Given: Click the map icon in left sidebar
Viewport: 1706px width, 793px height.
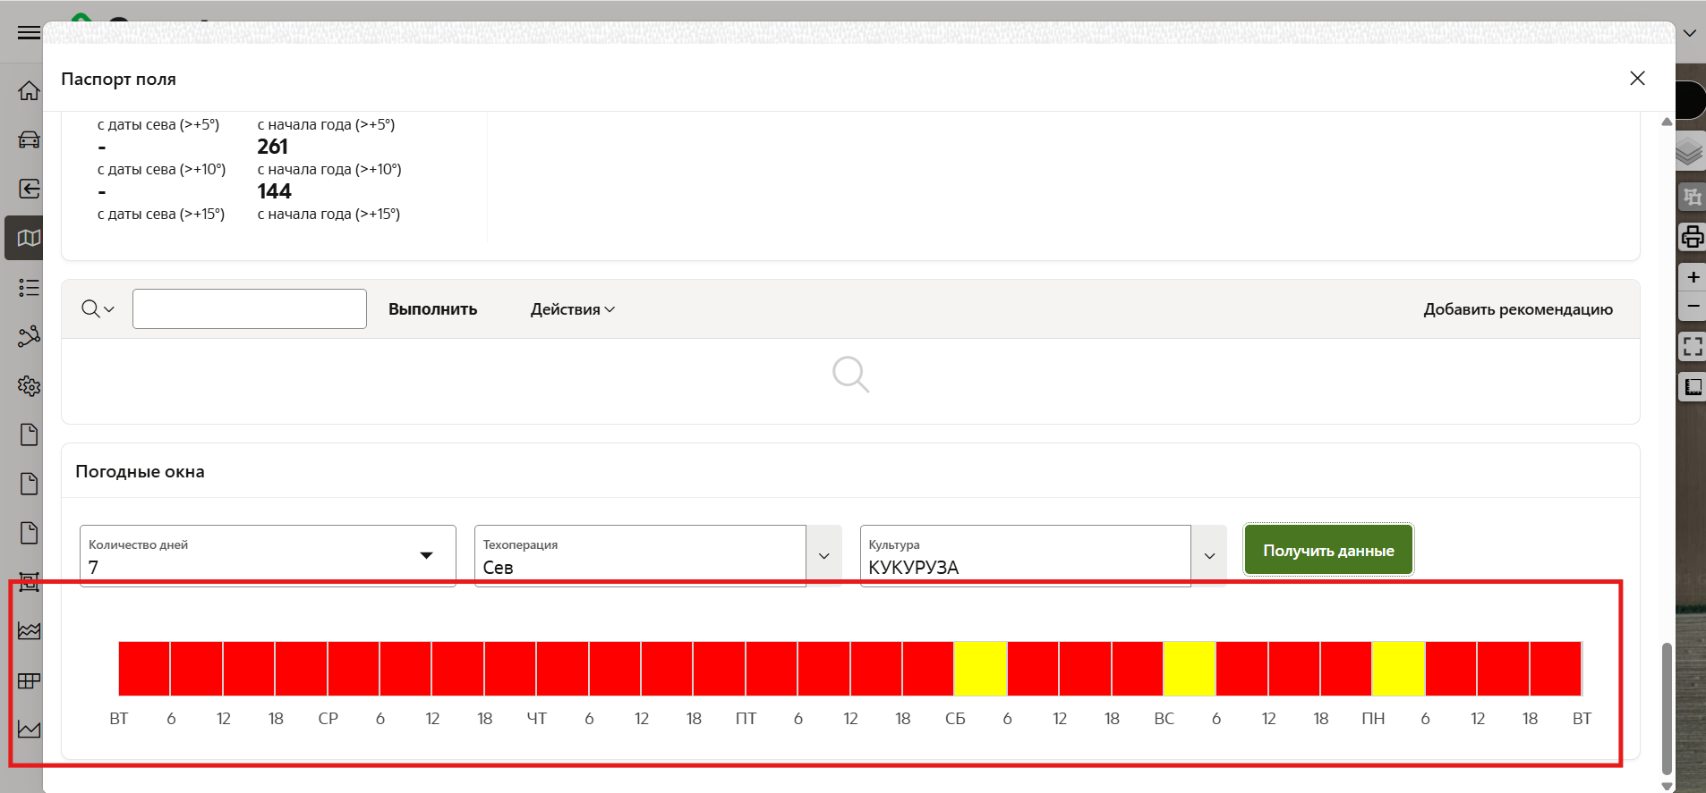Looking at the screenshot, I should tap(29, 238).
